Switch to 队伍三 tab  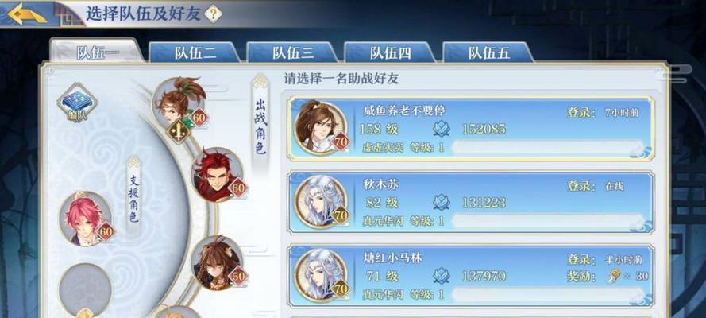point(293,52)
